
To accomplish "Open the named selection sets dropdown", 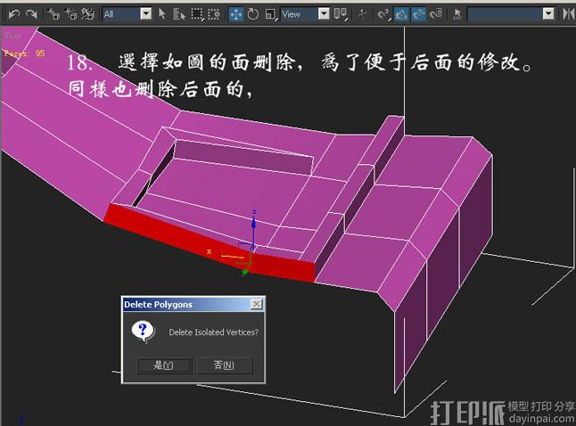I will pos(511,14).
